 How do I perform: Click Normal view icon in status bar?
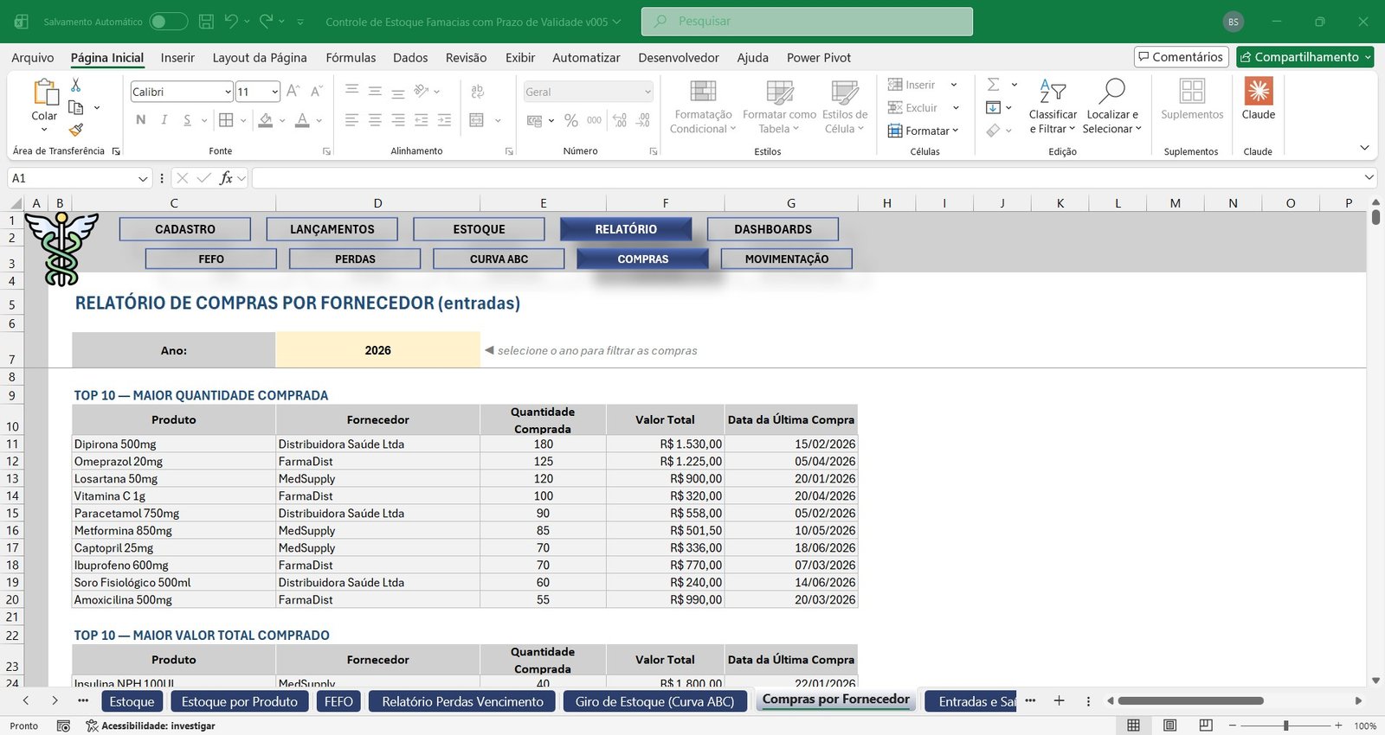1133,725
